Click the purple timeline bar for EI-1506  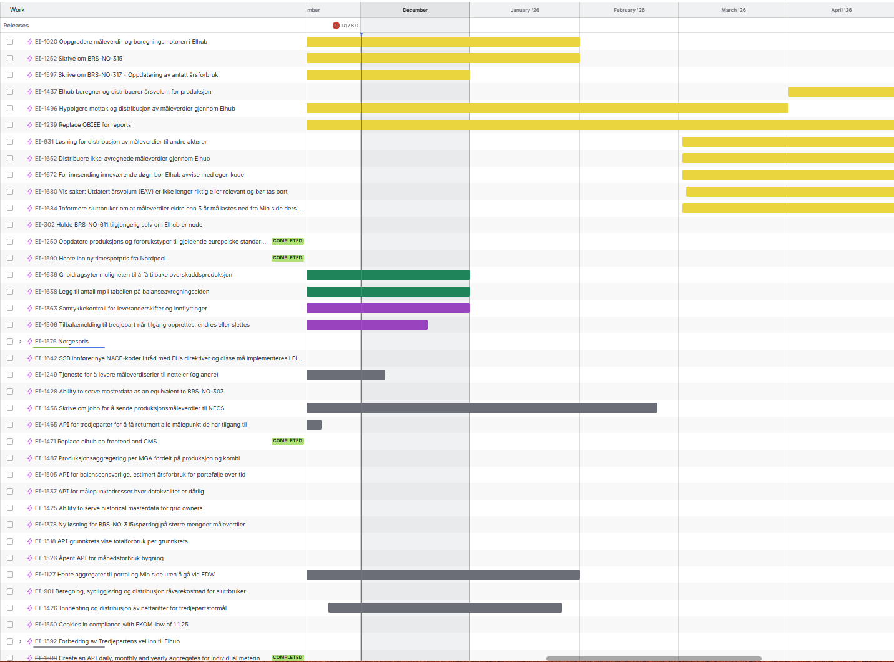pos(367,325)
